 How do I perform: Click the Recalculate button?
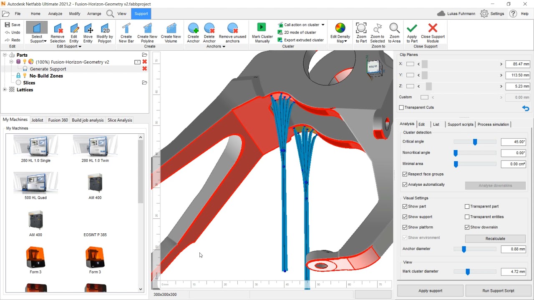point(495,239)
